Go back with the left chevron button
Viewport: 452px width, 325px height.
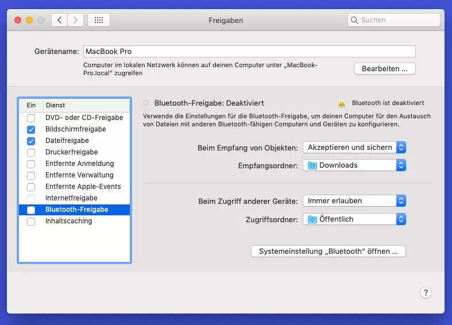pos(60,20)
